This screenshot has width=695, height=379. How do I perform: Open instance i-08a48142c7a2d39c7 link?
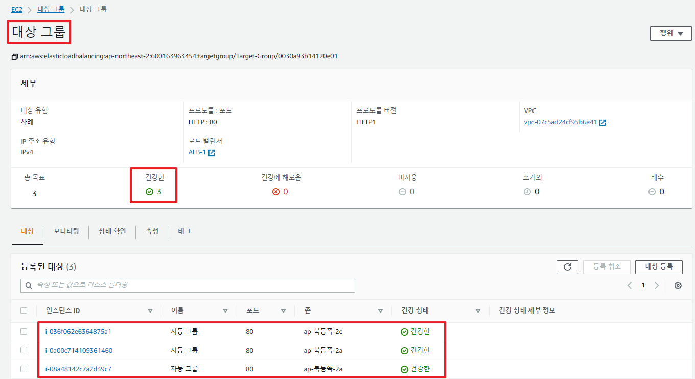tap(78, 369)
